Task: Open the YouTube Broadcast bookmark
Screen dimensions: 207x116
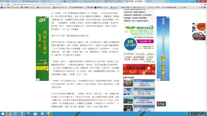Action: coord(44,7)
